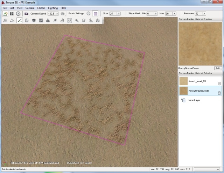Open the Material Editor sphere icon
This screenshot has height=173, width=224.
[27, 21]
